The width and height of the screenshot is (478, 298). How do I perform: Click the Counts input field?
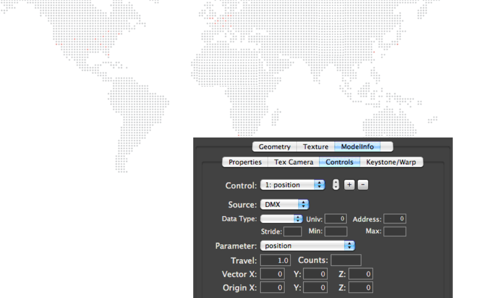pos(346,260)
